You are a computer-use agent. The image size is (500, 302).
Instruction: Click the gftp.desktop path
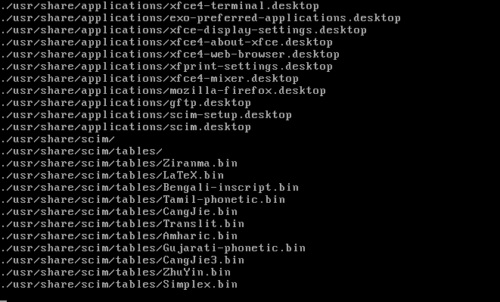(x=126, y=104)
